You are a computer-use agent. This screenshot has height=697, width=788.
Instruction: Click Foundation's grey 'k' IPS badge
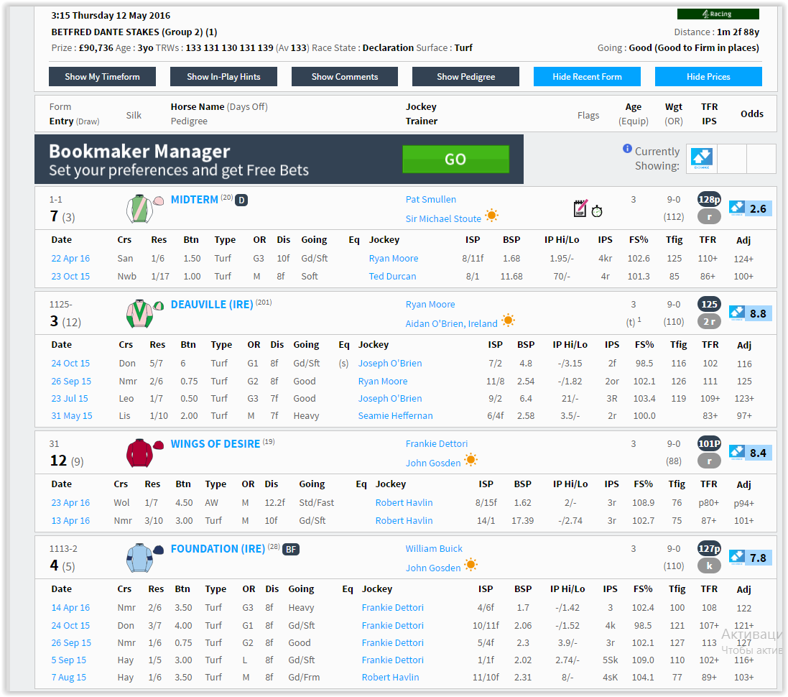pos(709,566)
